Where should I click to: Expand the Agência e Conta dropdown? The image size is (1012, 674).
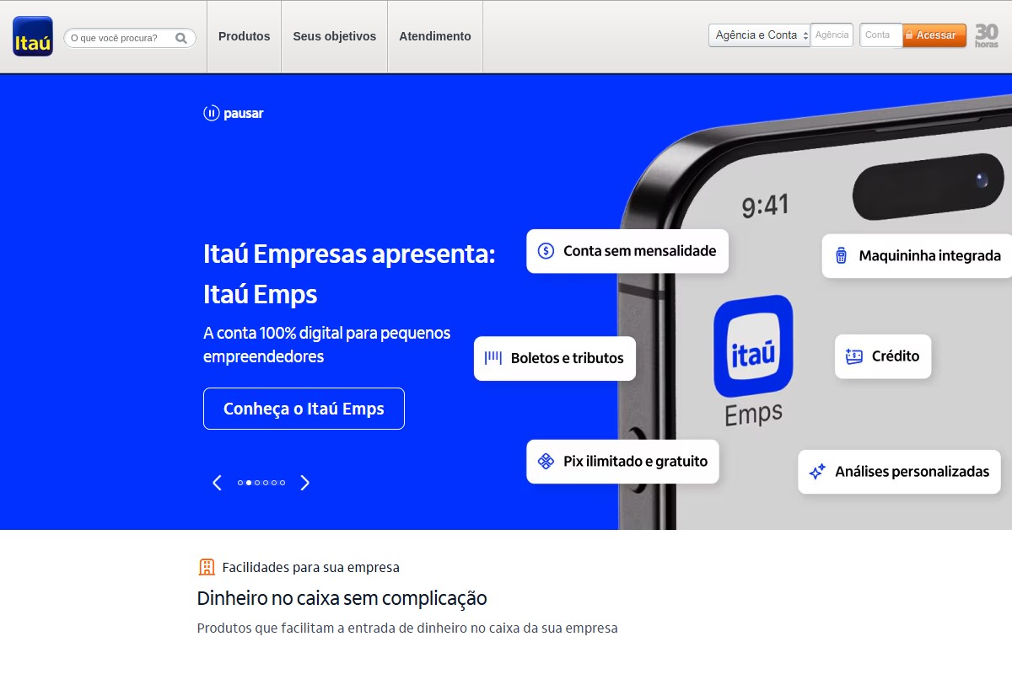(x=759, y=35)
